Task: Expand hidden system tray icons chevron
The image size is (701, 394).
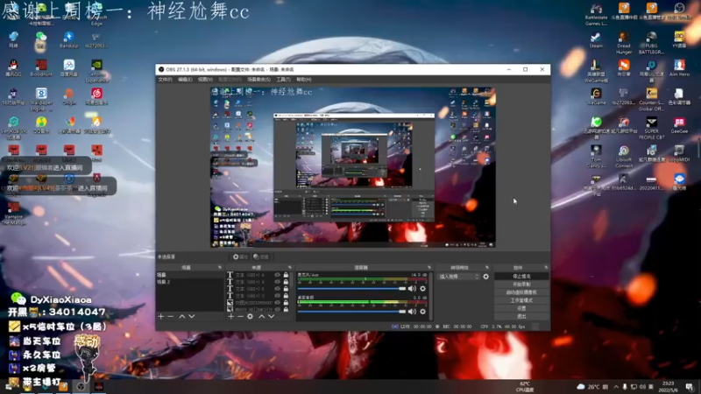Action: click(616, 387)
